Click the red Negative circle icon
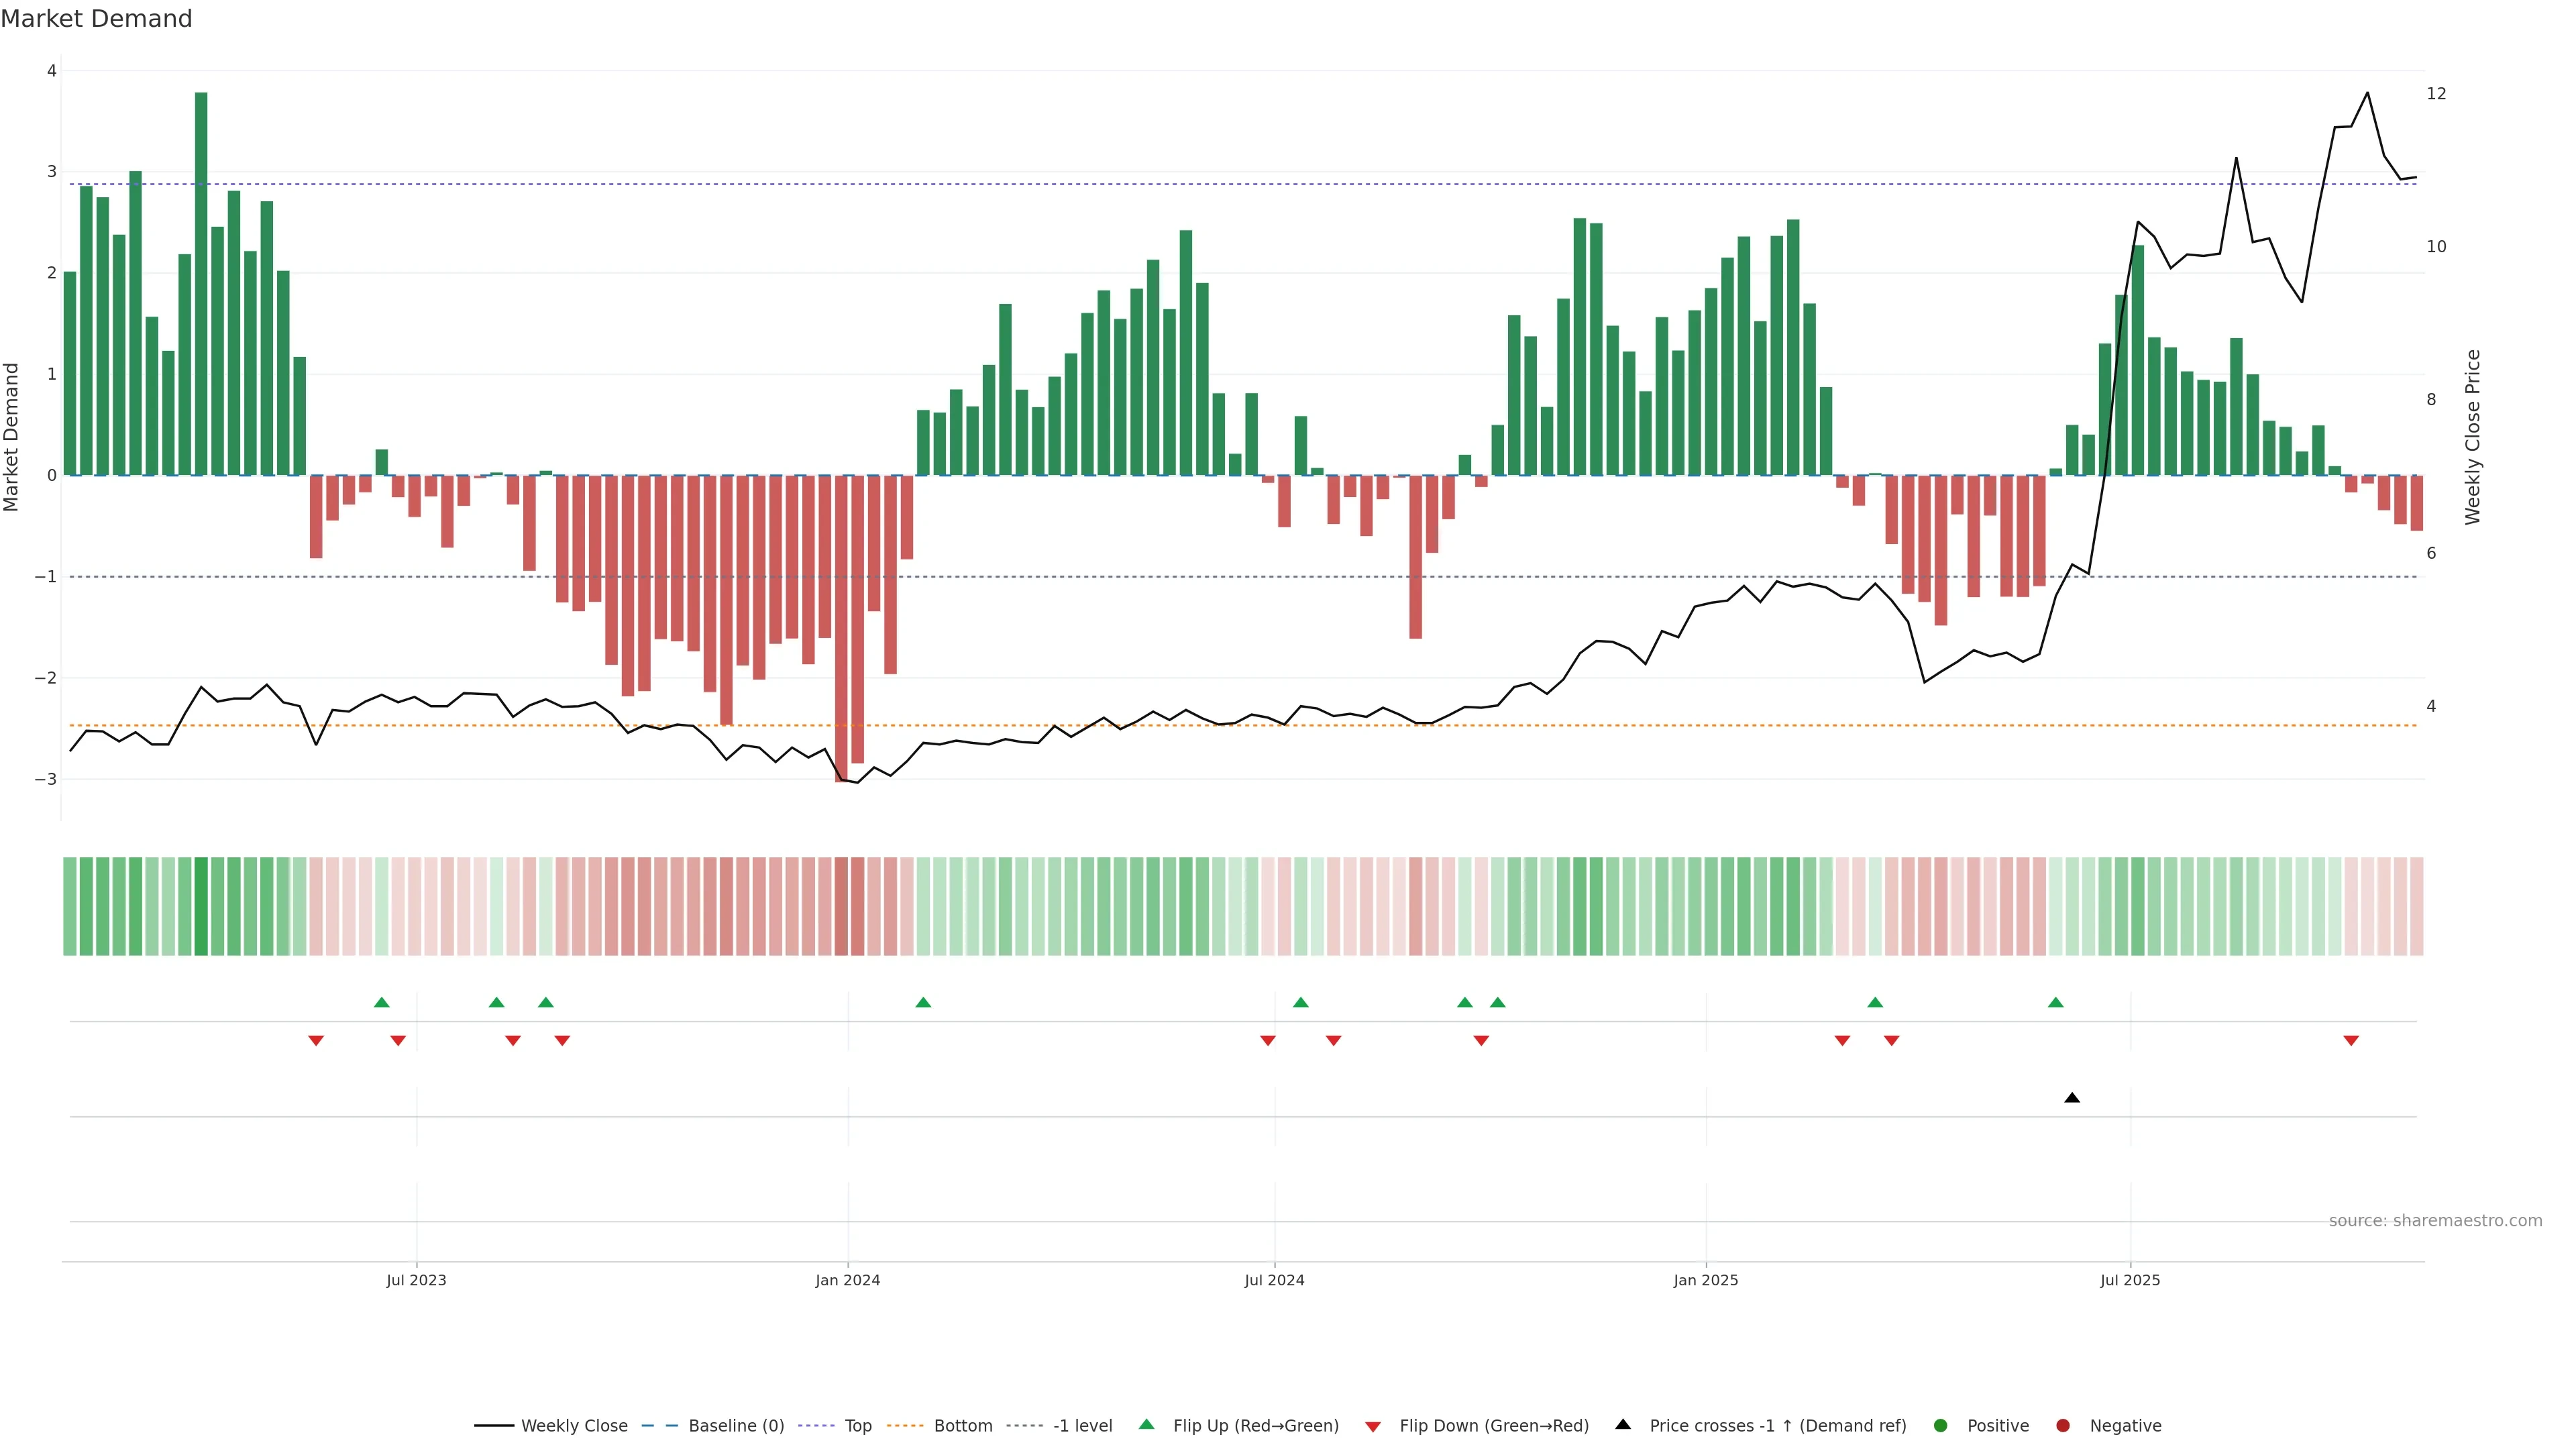 2063,1426
